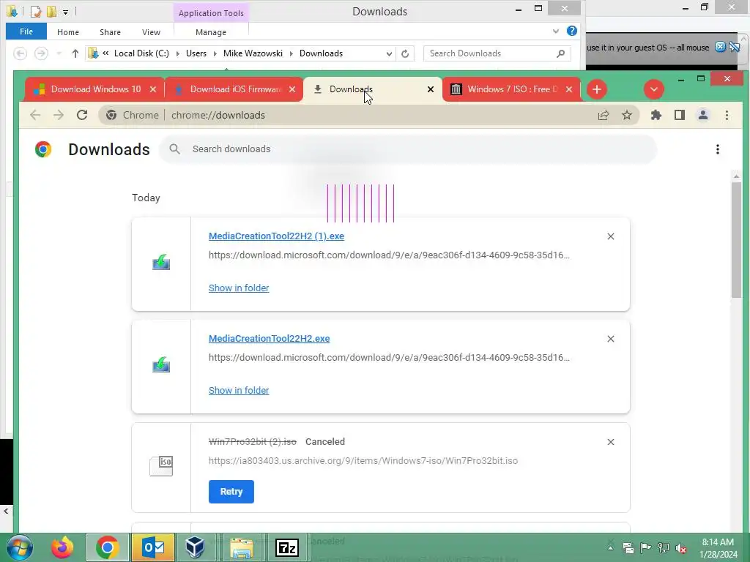
Task: Click Explorer refresh button
Action: pos(405,53)
